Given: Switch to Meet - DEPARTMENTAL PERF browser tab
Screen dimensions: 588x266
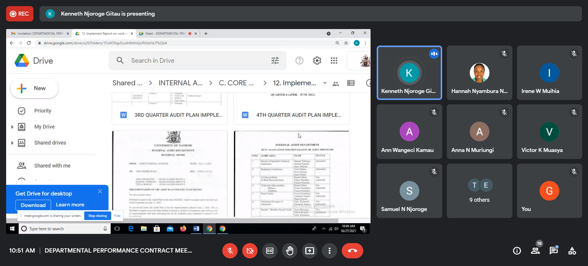Looking at the screenshot, I should click(165, 34).
